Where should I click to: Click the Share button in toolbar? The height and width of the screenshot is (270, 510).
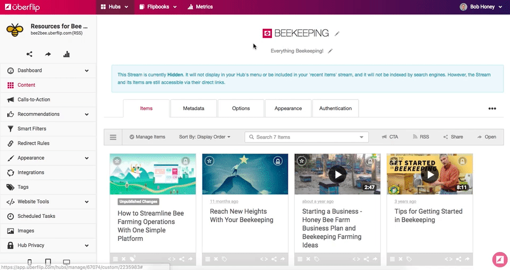click(x=453, y=137)
